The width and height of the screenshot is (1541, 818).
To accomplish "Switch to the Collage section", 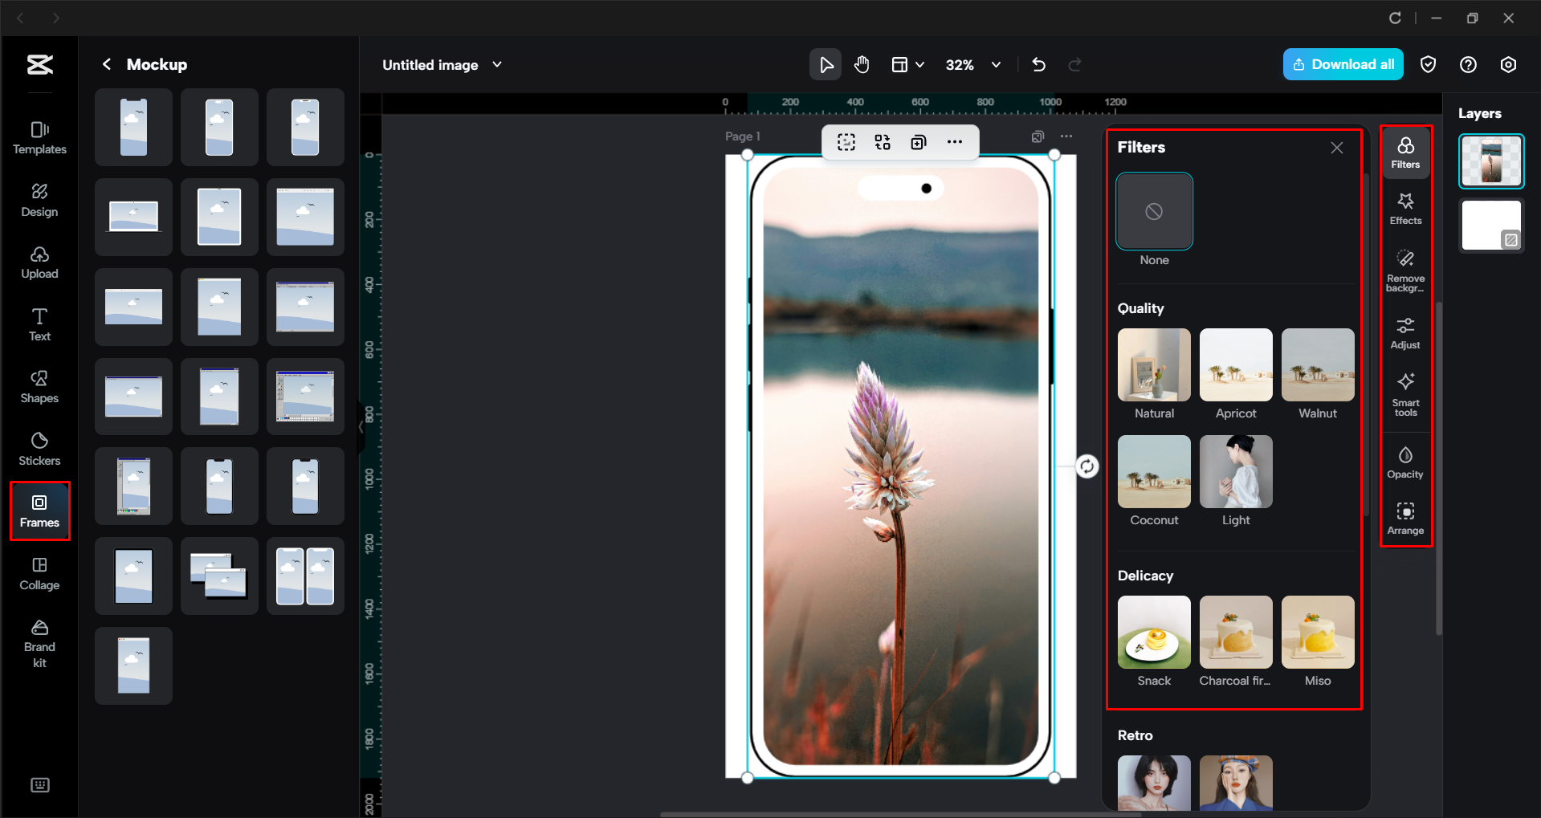I will [x=39, y=573].
